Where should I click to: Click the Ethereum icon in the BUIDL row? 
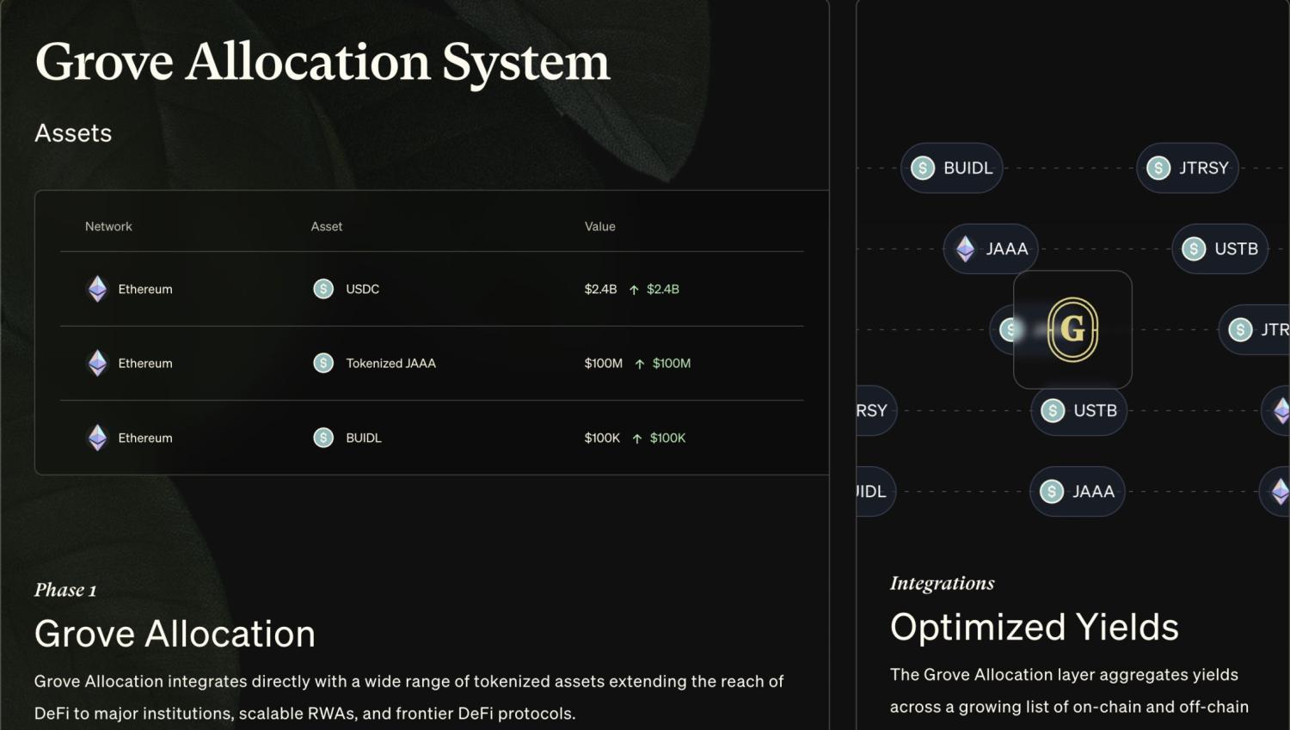click(x=98, y=438)
